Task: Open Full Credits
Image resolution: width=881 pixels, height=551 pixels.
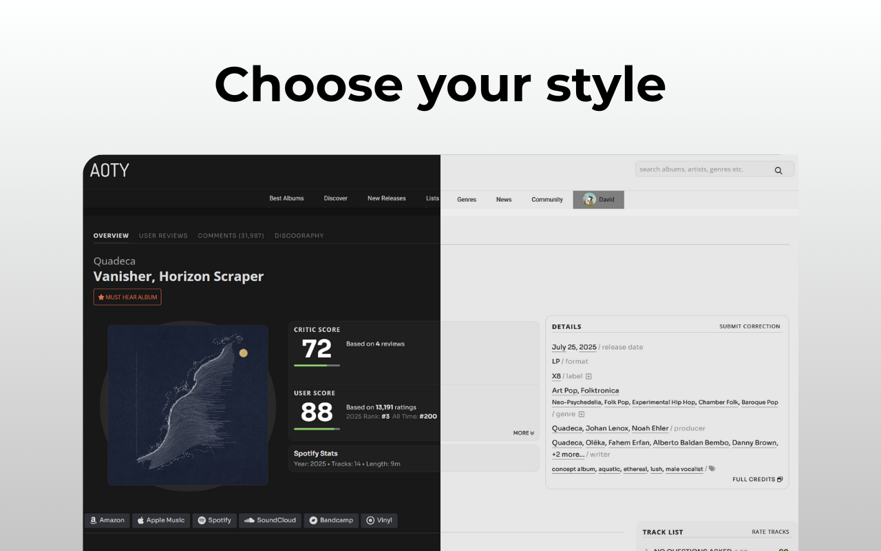Action: 757,479
